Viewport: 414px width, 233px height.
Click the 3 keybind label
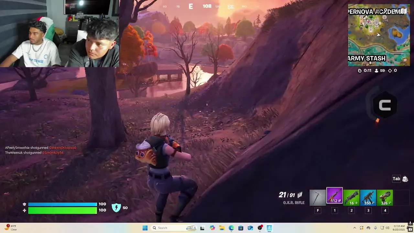[x=368, y=210]
